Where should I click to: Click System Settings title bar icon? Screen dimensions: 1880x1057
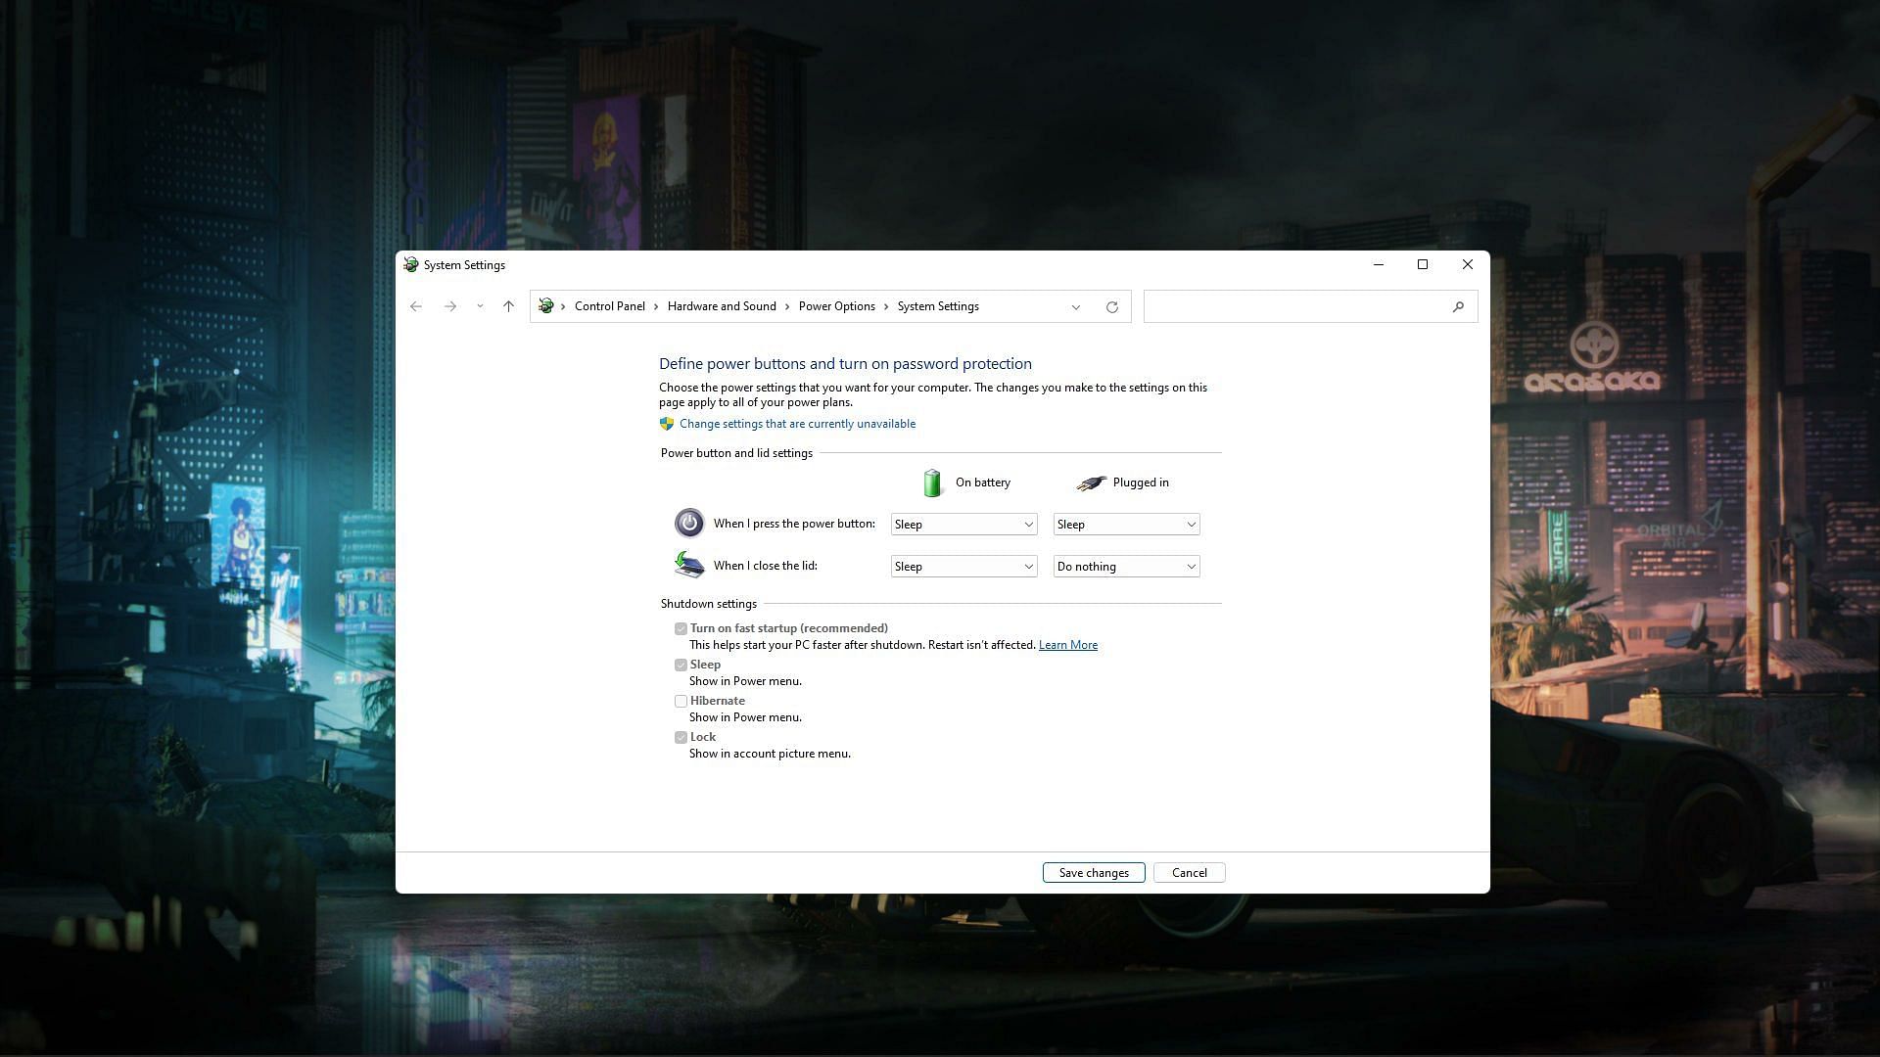coord(411,265)
